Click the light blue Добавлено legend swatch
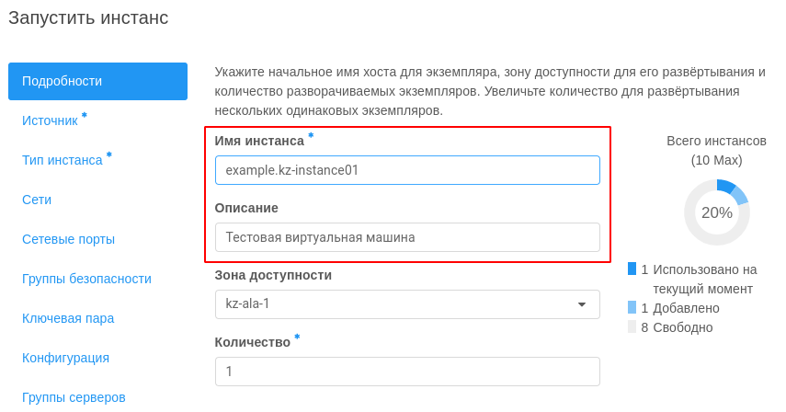This screenshot has width=786, height=412. pos(632,307)
